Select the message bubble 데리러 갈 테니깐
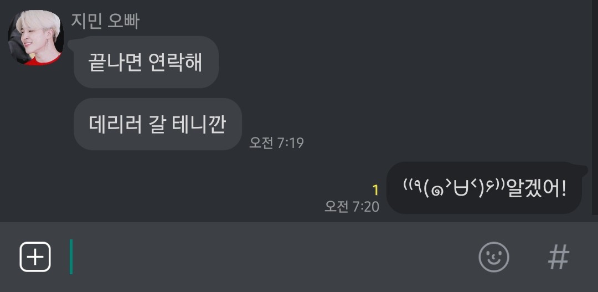This screenshot has width=598, height=292. tap(158, 124)
